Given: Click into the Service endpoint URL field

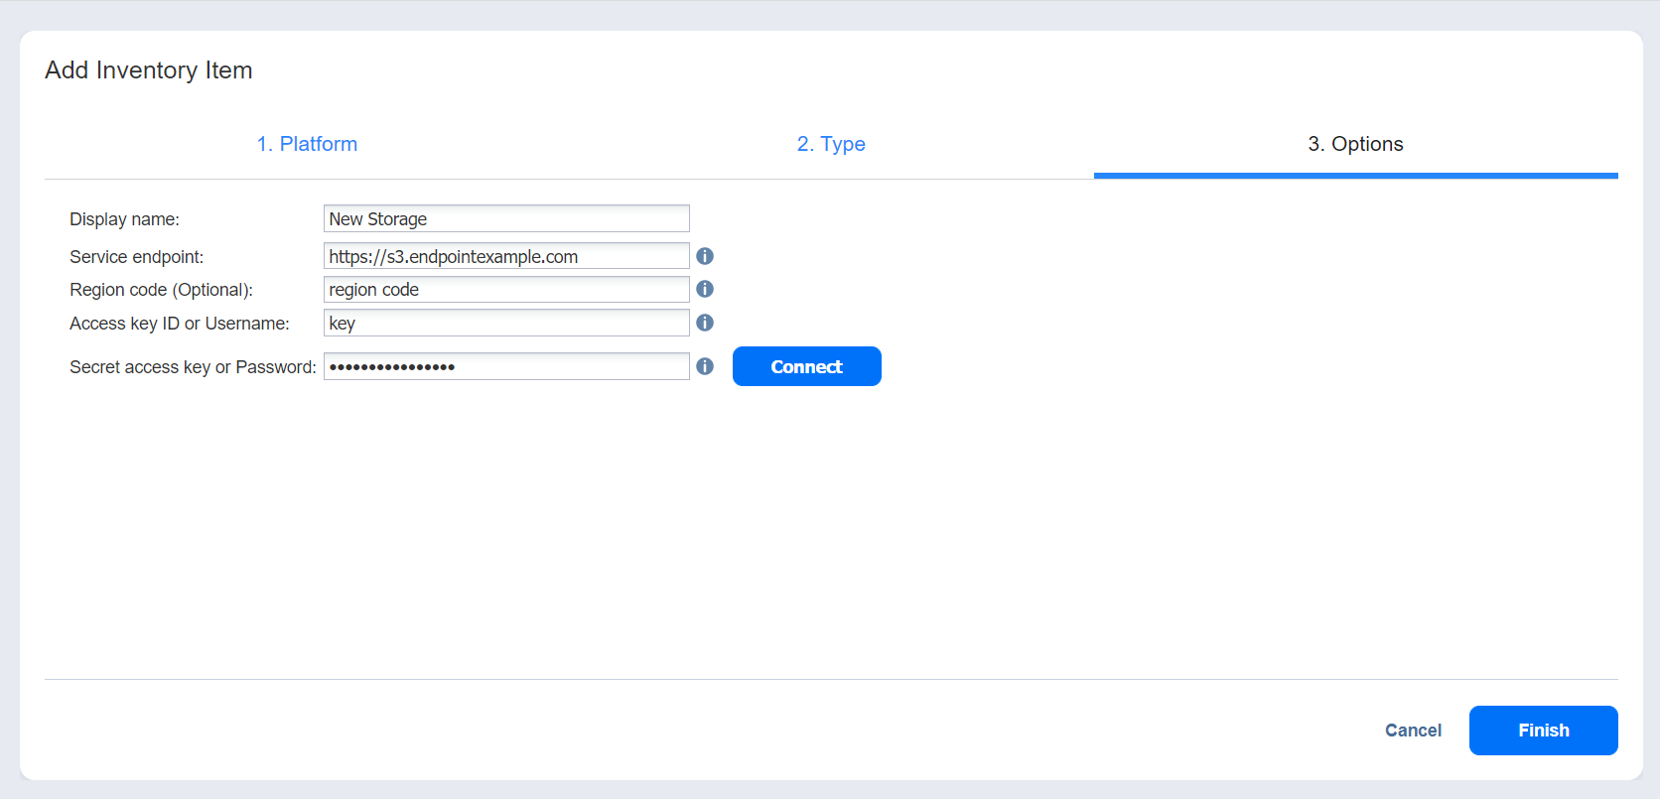Looking at the screenshot, I should (x=506, y=256).
